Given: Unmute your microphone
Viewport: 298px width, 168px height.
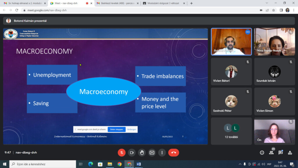Looking at the screenshot, I should [x=122, y=153].
